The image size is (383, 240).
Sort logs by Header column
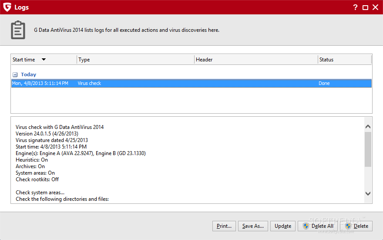tap(256, 60)
